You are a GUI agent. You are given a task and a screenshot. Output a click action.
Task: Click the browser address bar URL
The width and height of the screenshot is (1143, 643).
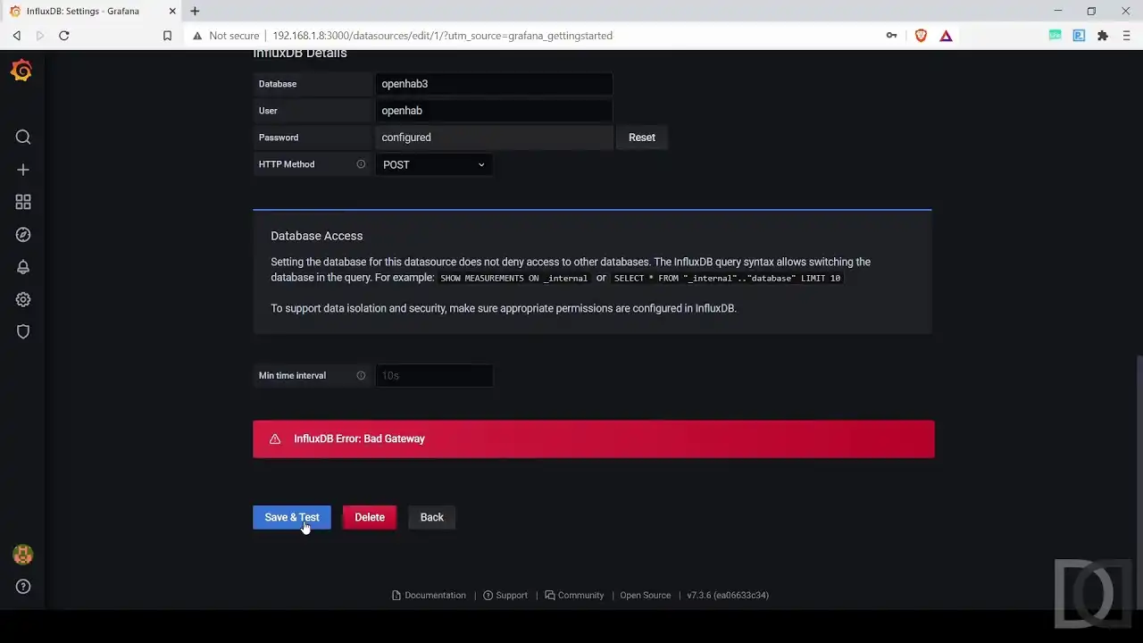[443, 36]
